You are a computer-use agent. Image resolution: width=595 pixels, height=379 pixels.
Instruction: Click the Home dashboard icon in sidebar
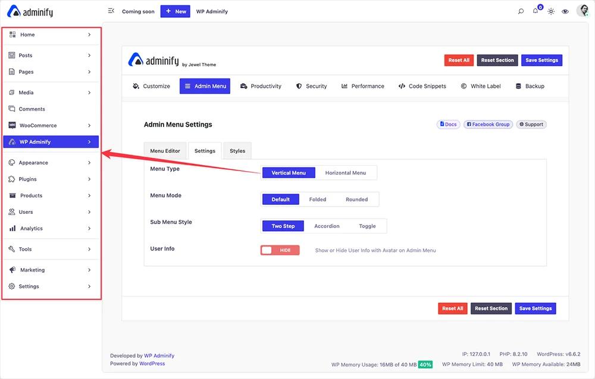coord(12,34)
